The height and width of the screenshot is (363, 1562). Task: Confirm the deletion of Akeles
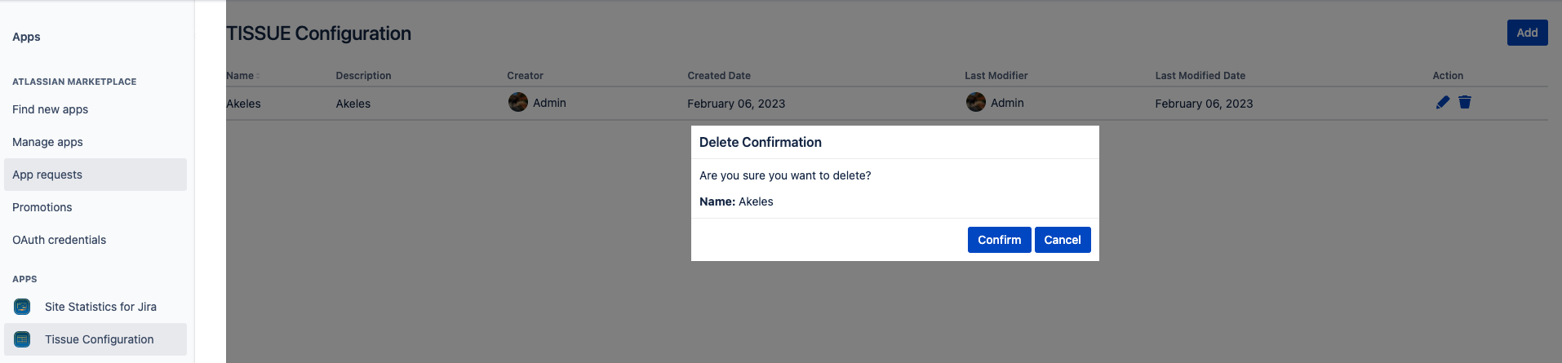[999, 240]
